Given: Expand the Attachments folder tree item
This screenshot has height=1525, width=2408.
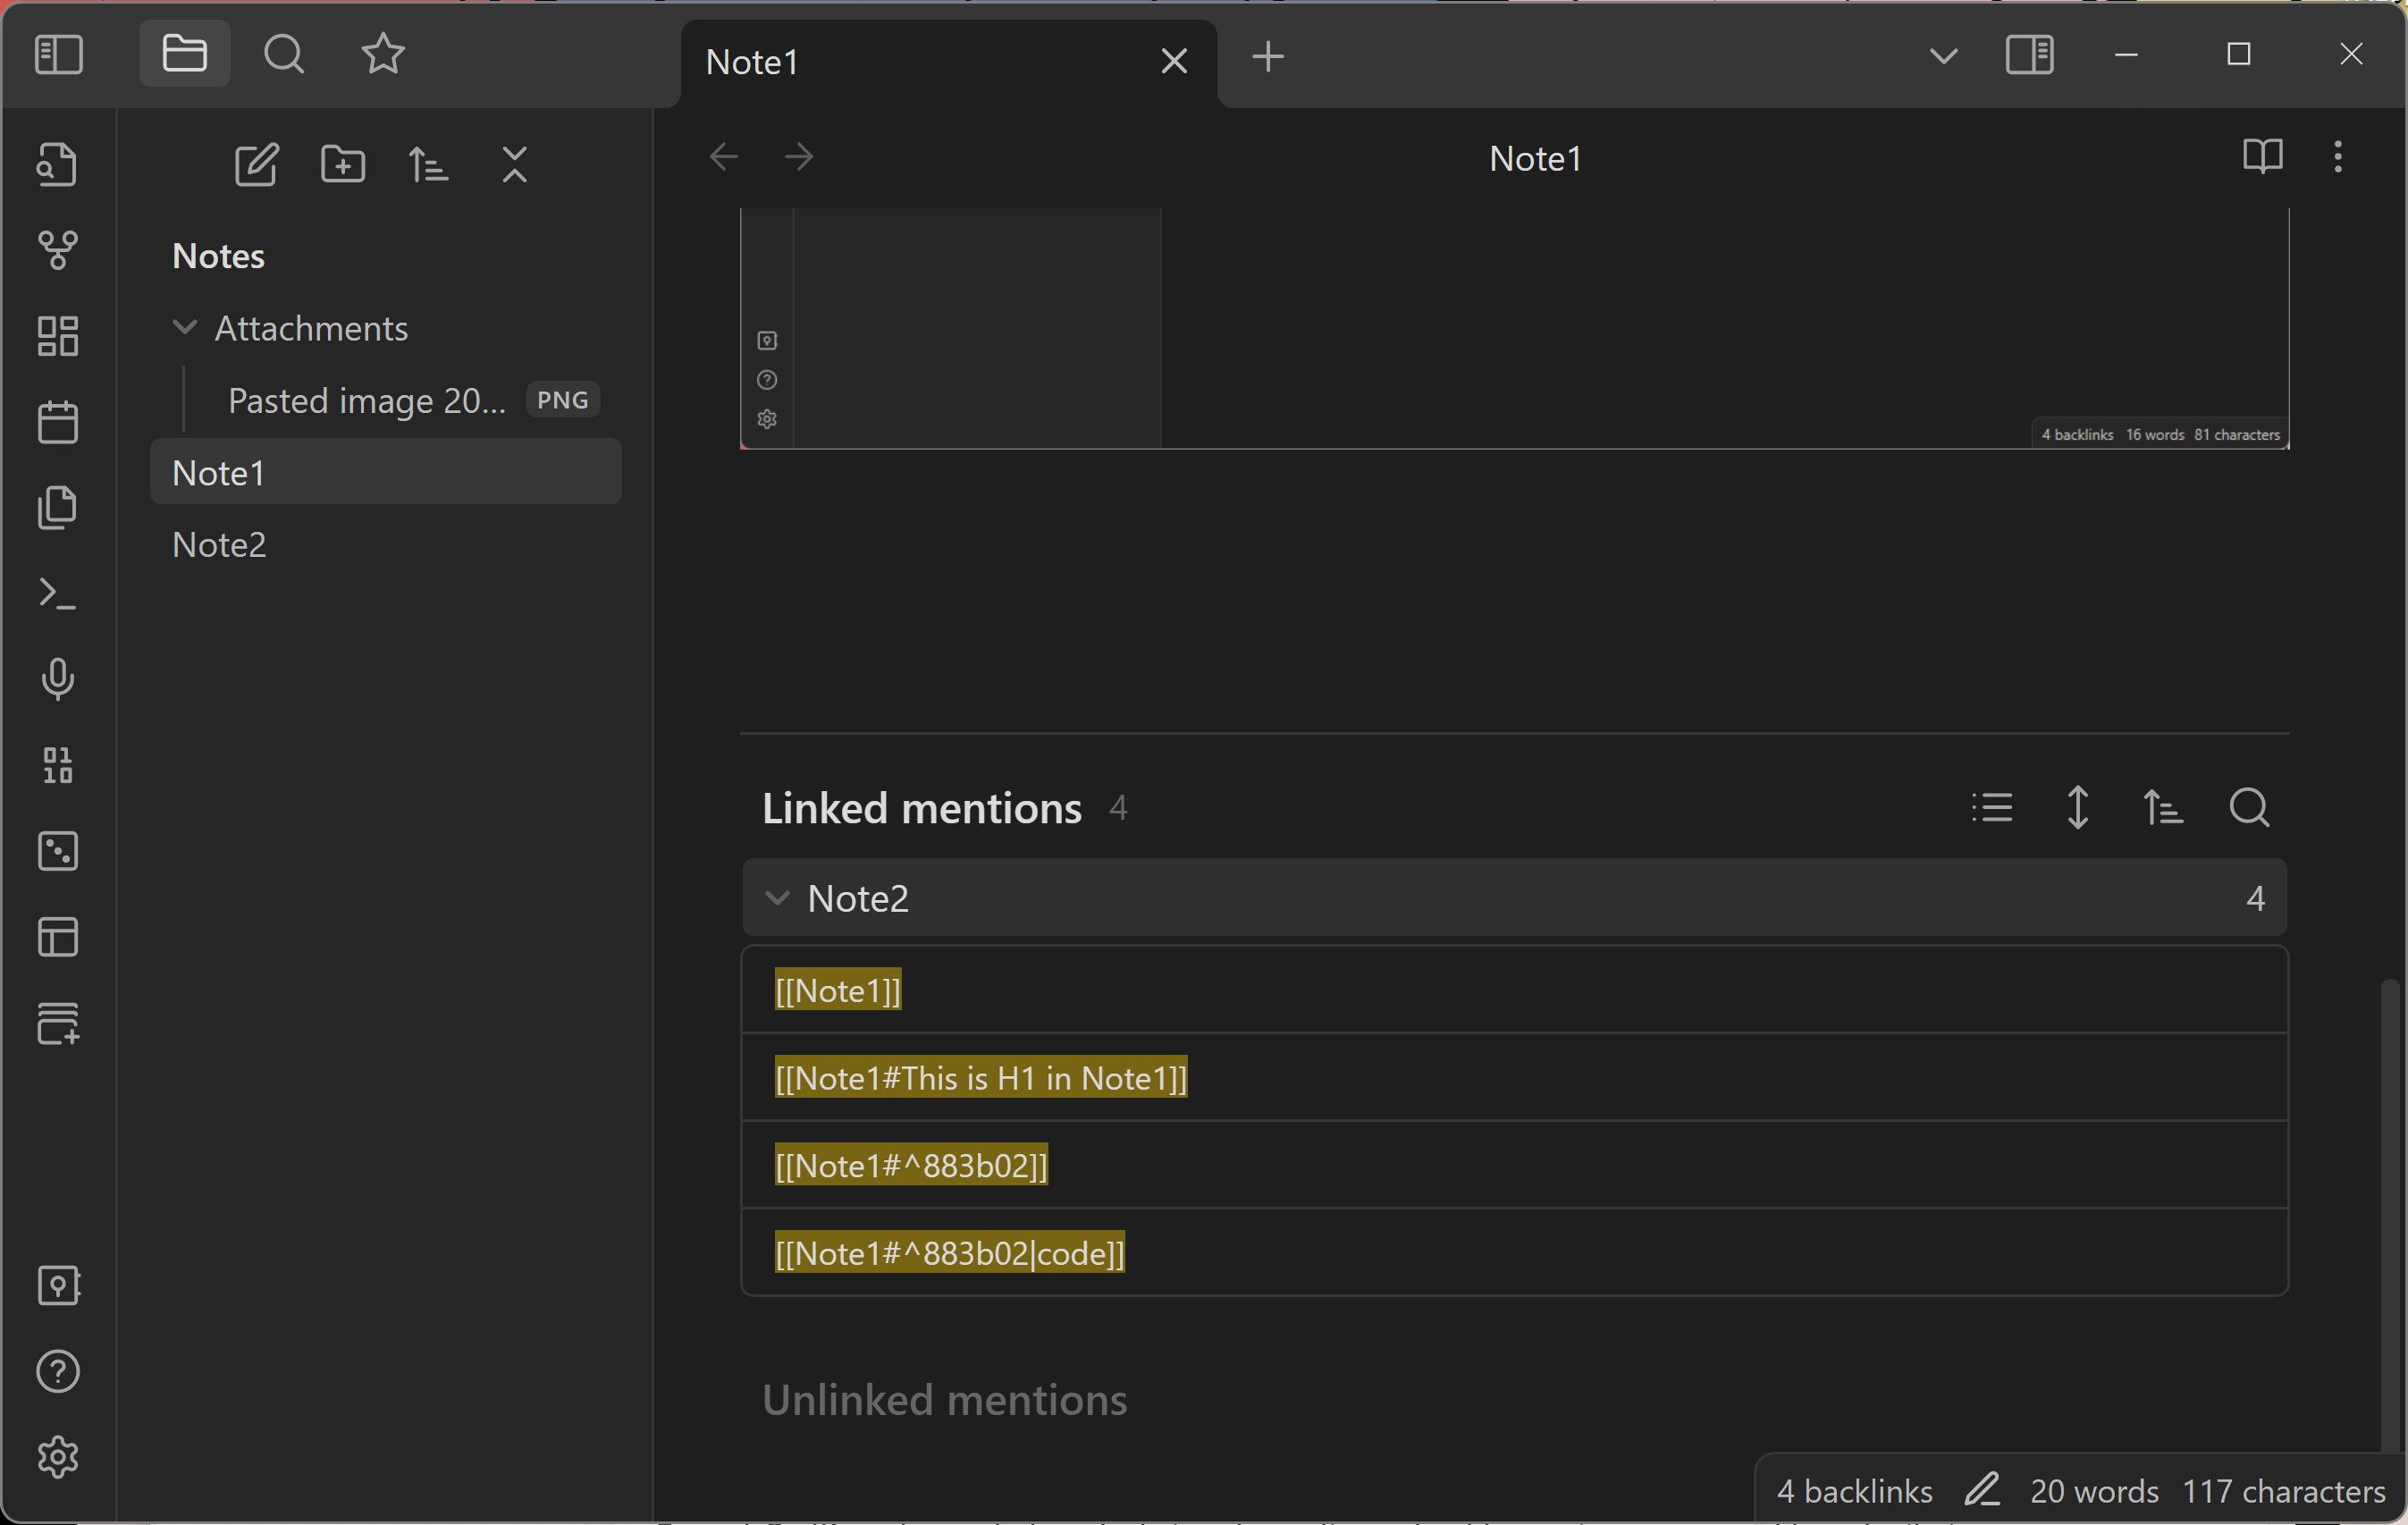Looking at the screenshot, I should pos(182,326).
